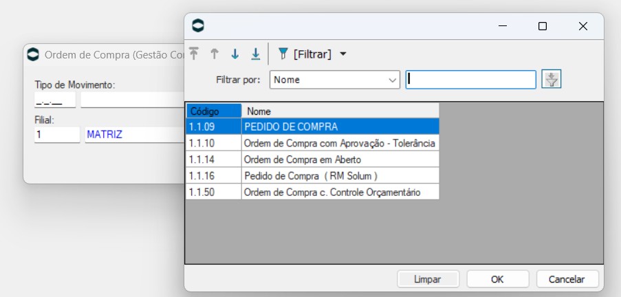Click the funnel icon beside [Filtrar]
The height and width of the screenshot is (297, 621).
coord(283,54)
